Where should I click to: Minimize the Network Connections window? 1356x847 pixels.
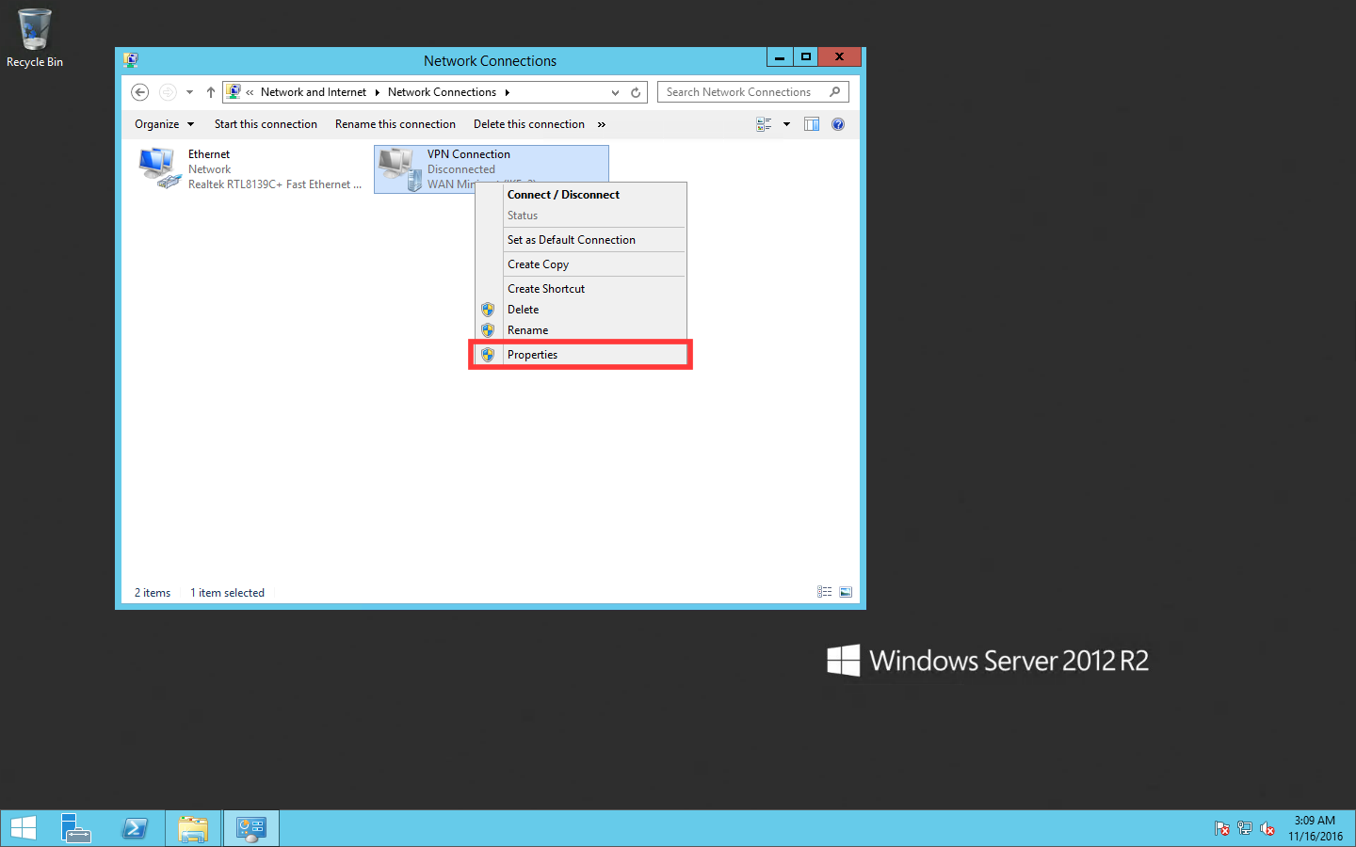[x=780, y=57]
